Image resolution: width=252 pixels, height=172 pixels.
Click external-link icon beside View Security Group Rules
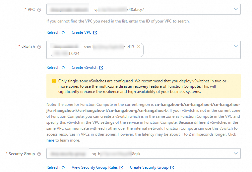click(x=121, y=167)
